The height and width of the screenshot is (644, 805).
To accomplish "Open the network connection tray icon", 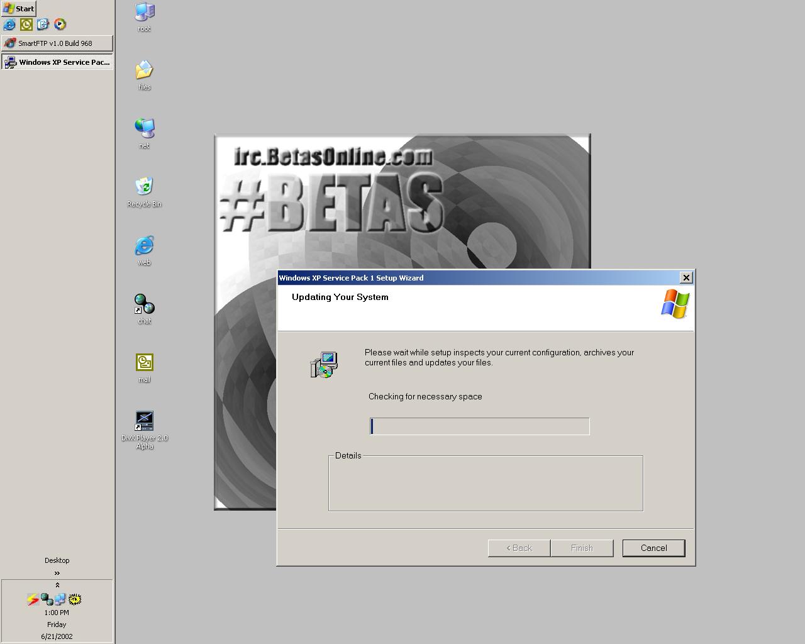I will [x=60, y=599].
